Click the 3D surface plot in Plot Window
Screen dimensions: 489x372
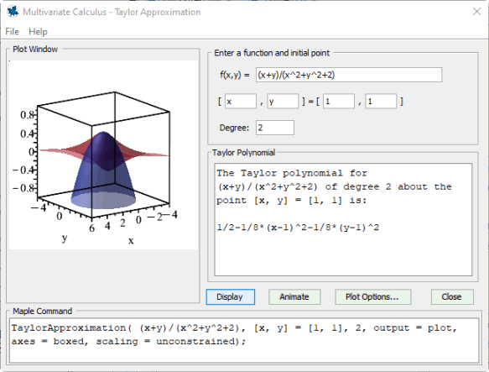click(103, 155)
